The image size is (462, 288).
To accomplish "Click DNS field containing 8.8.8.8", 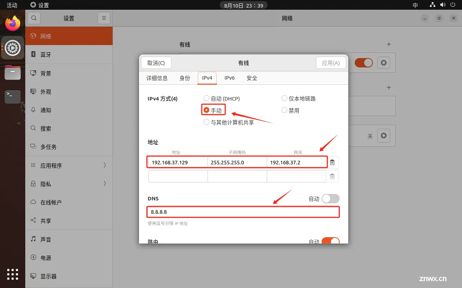I will (243, 212).
